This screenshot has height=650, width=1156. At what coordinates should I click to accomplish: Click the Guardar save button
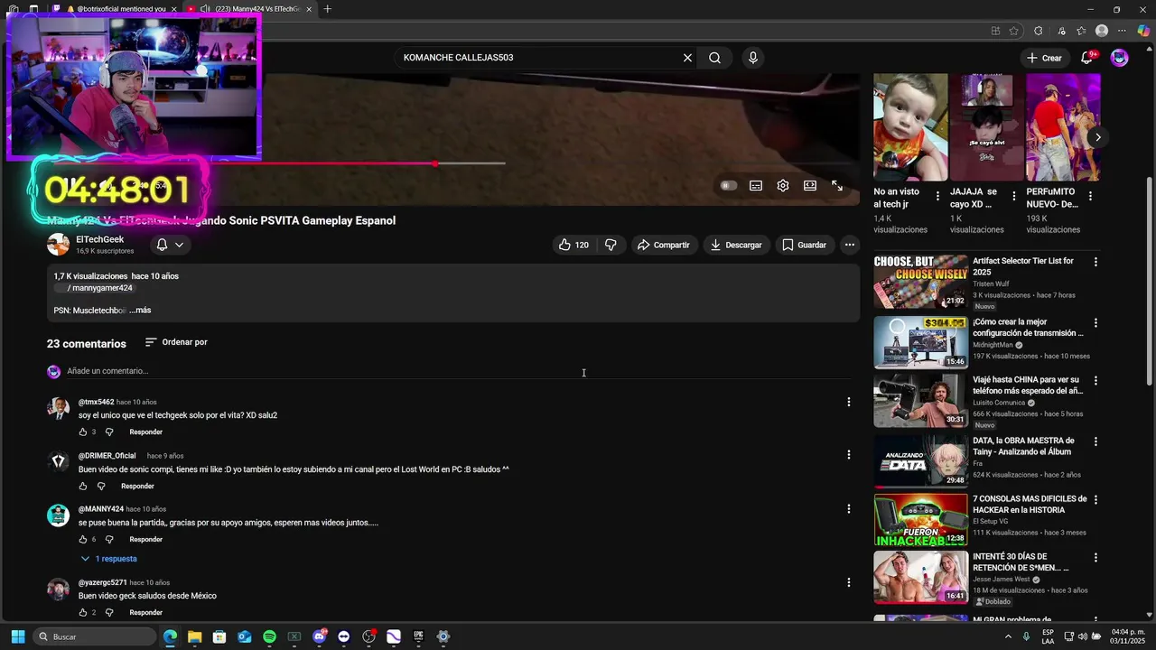pyautogui.click(x=804, y=245)
